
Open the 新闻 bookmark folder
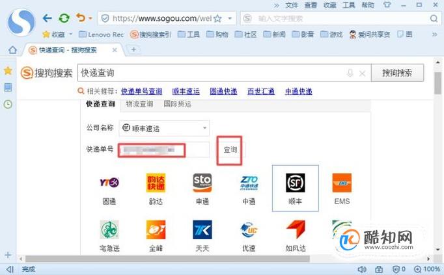point(274,34)
